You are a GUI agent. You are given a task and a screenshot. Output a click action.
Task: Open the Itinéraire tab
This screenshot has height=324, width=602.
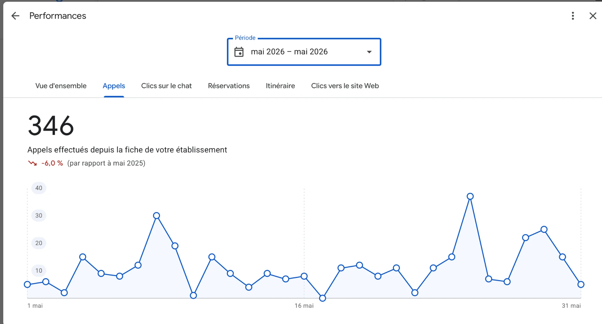click(x=280, y=86)
